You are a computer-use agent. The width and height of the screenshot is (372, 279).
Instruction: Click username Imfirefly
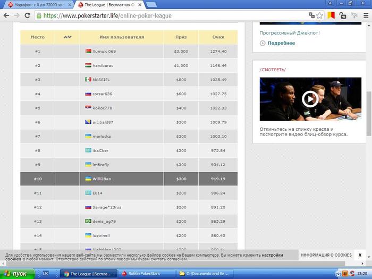pyautogui.click(x=101, y=165)
